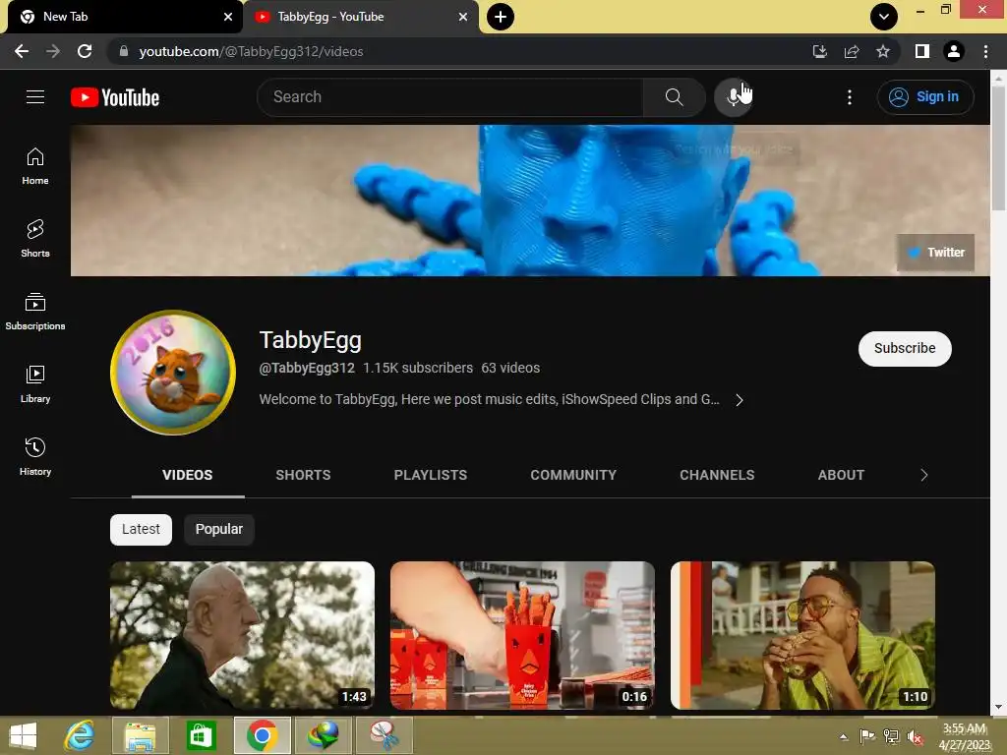Go to Home in sidebar

pyautogui.click(x=35, y=166)
